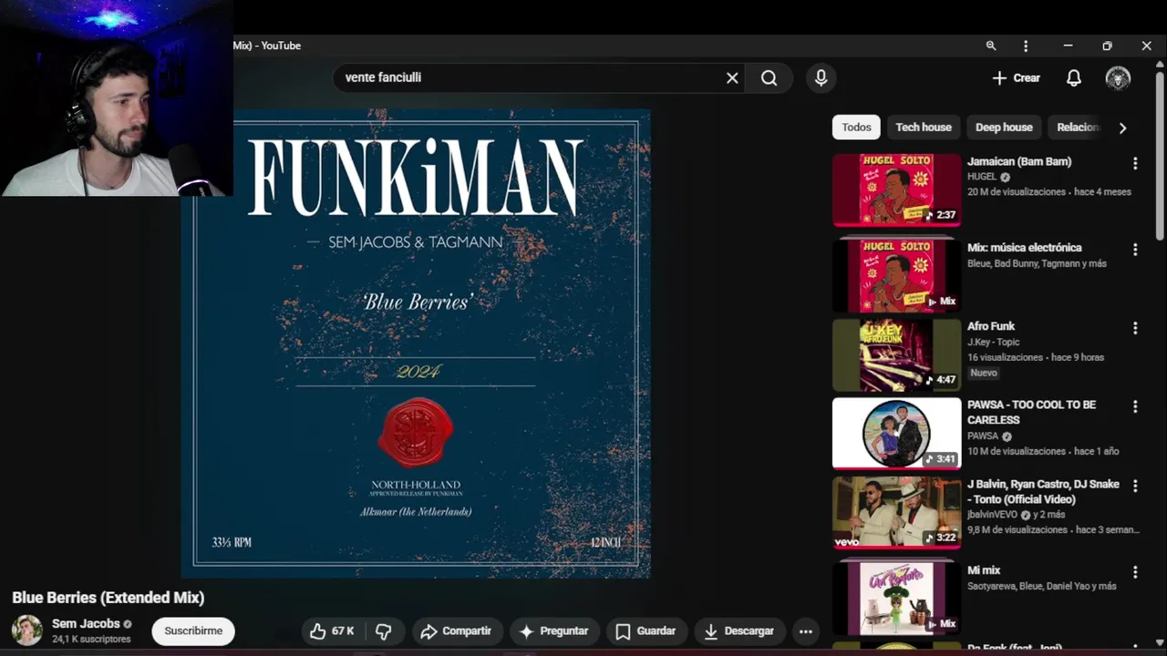
Task: Open J Balvin Tonto video thumbnail
Action: 896,512
